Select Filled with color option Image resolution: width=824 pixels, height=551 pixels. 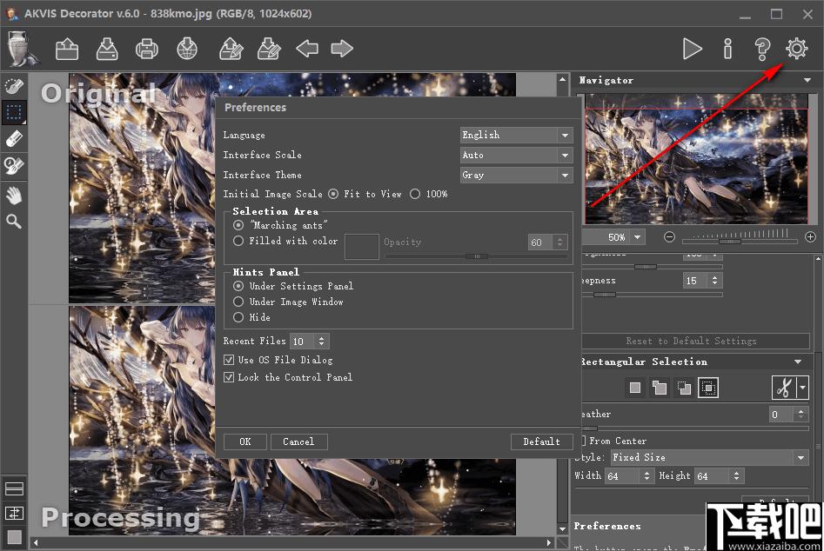[x=238, y=241]
